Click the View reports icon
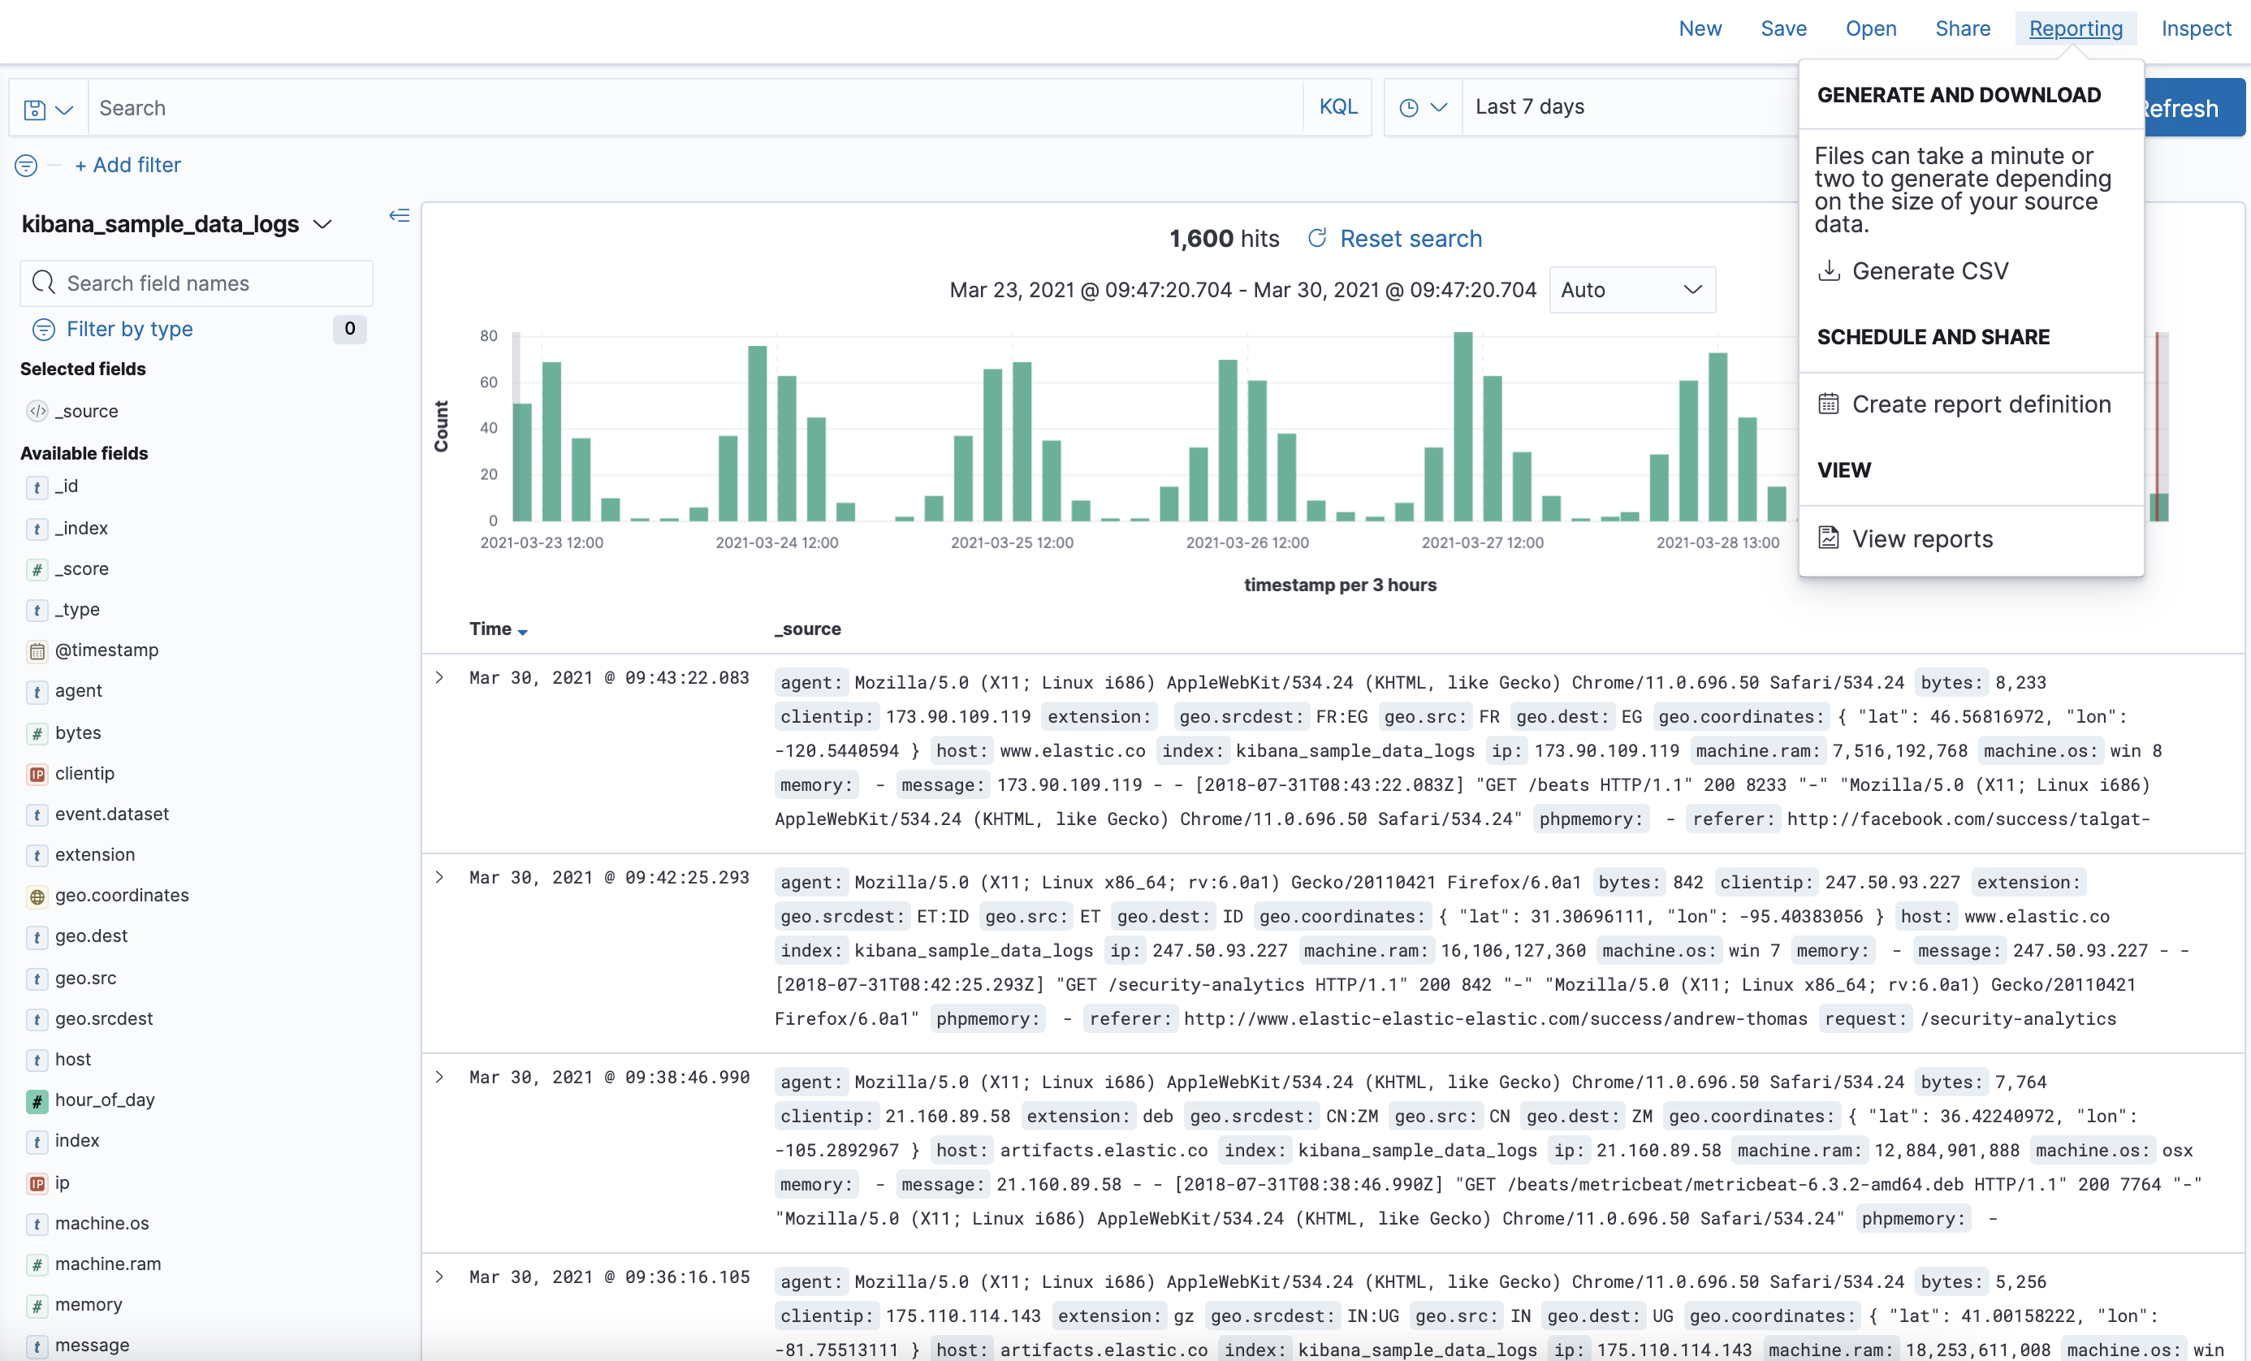 tap(1828, 538)
